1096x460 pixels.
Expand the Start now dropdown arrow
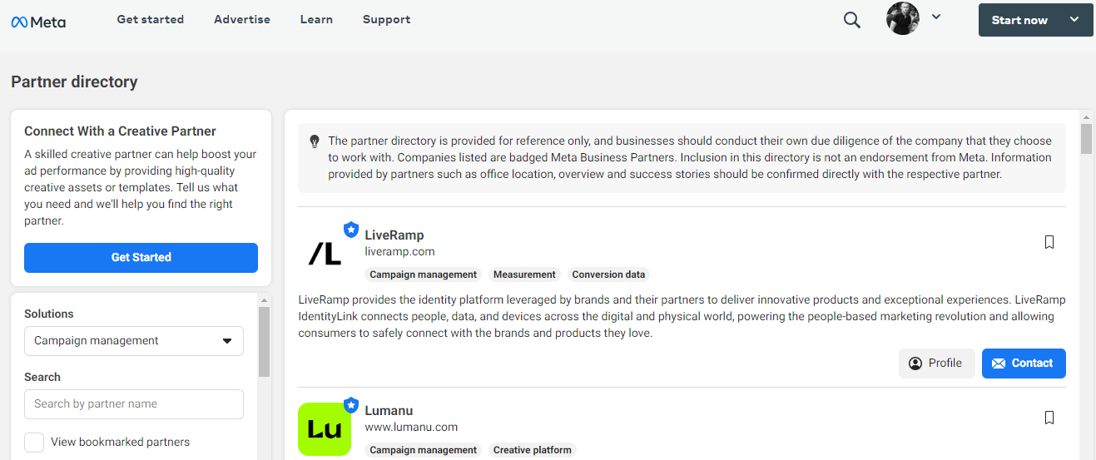1074,20
